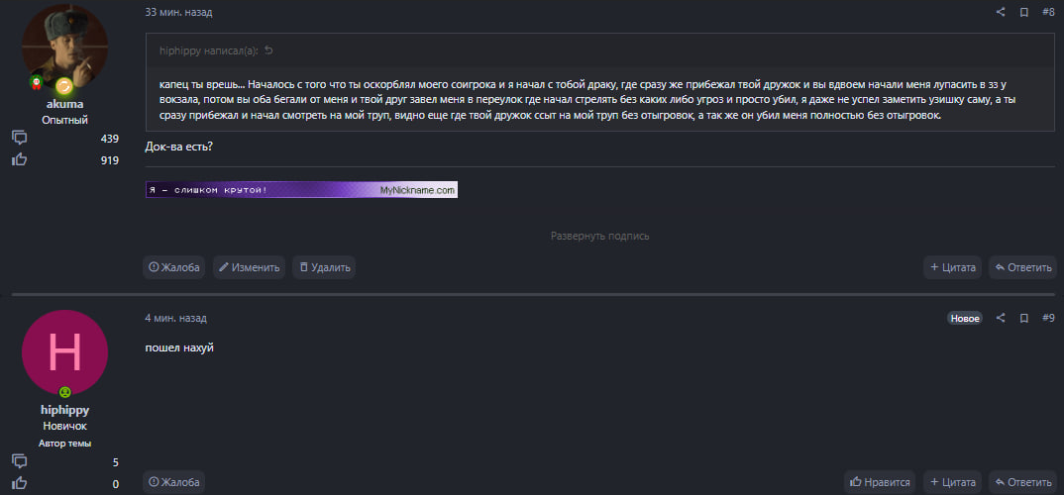Jump to quoted post via arrow icon
This screenshot has height=495, width=1064.
[268, 50]
